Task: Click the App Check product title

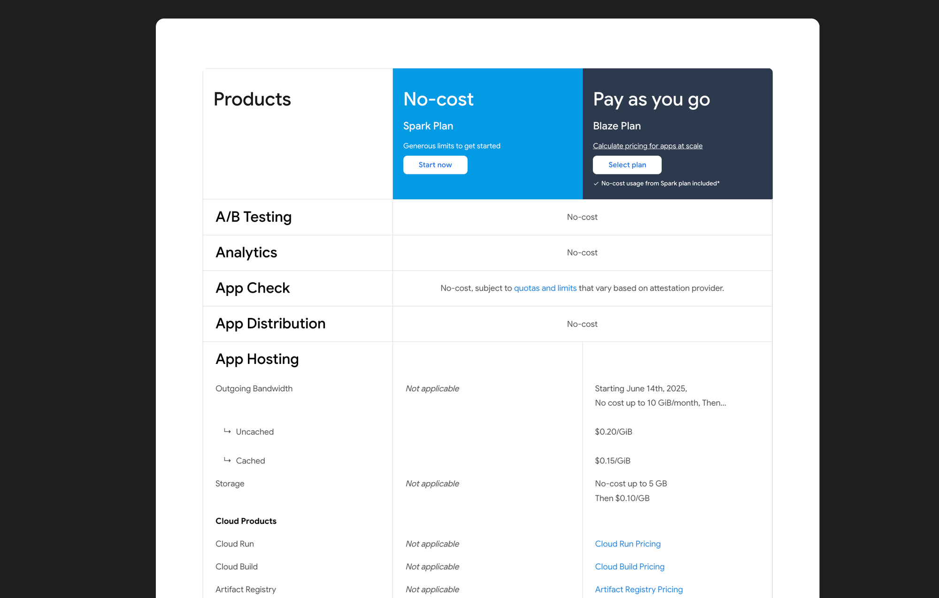Action: click(x=252, y=288)
